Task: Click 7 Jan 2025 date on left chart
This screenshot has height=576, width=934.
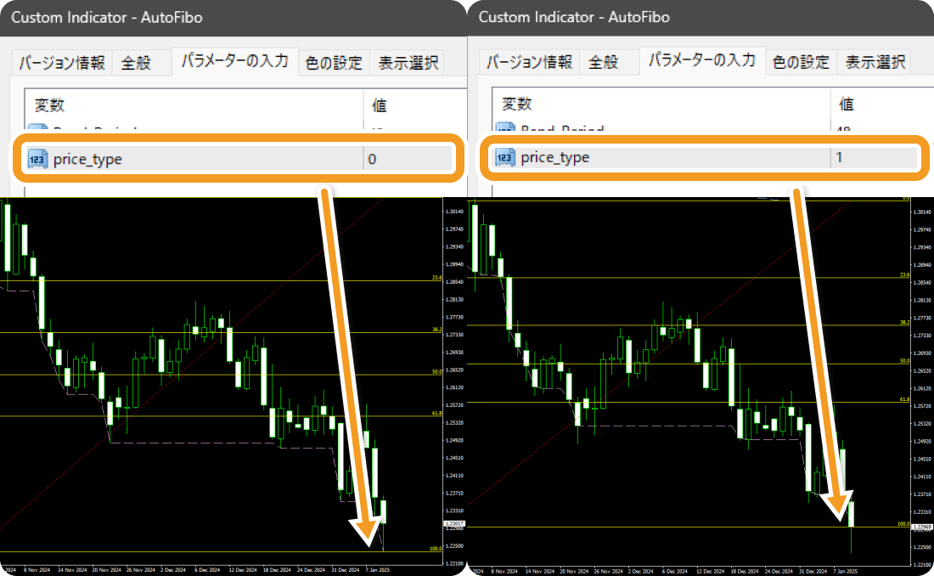Action: [x=378, y=570]
